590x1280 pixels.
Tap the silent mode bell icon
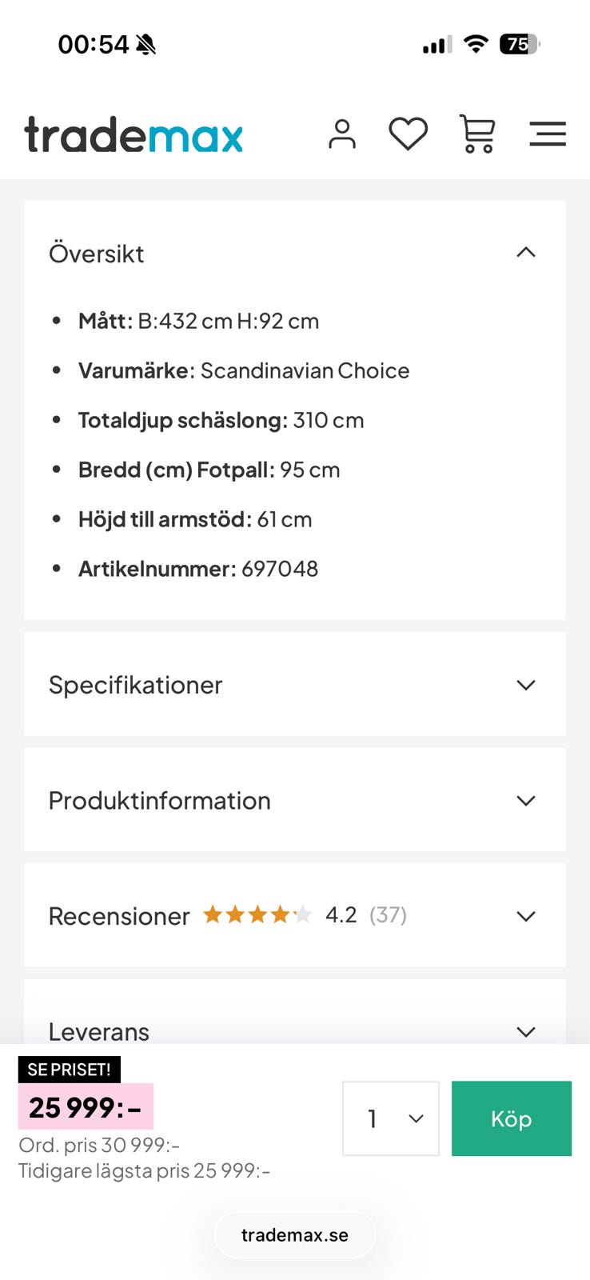pos(146,45)
